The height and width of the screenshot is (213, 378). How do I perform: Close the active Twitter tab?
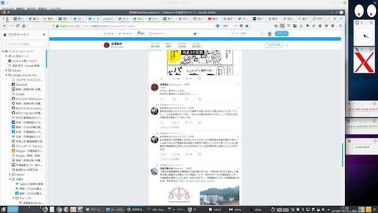[98, 18]
